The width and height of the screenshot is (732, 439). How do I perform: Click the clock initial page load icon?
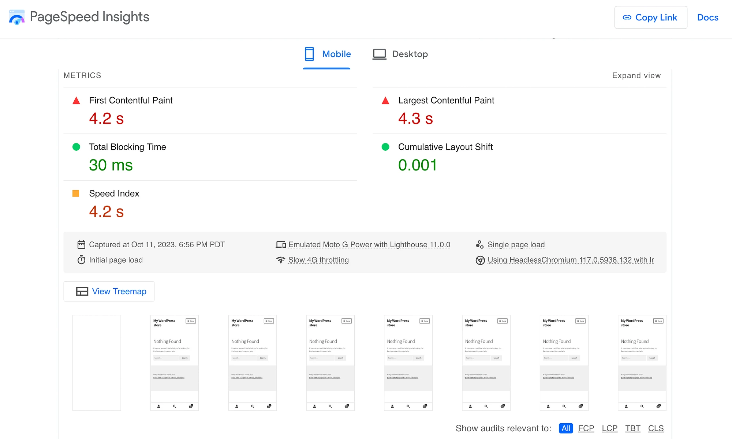(x=82, y=260)
